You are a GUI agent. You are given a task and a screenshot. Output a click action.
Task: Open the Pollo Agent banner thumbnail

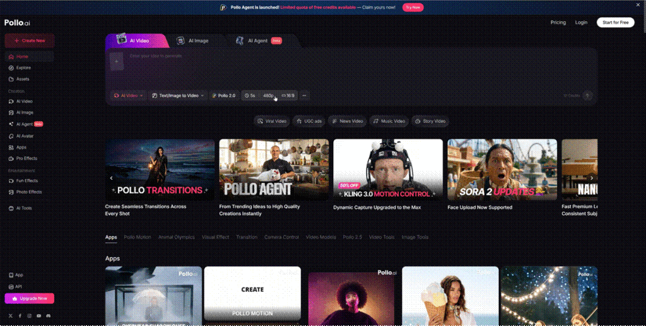click(x=274, y=170)
